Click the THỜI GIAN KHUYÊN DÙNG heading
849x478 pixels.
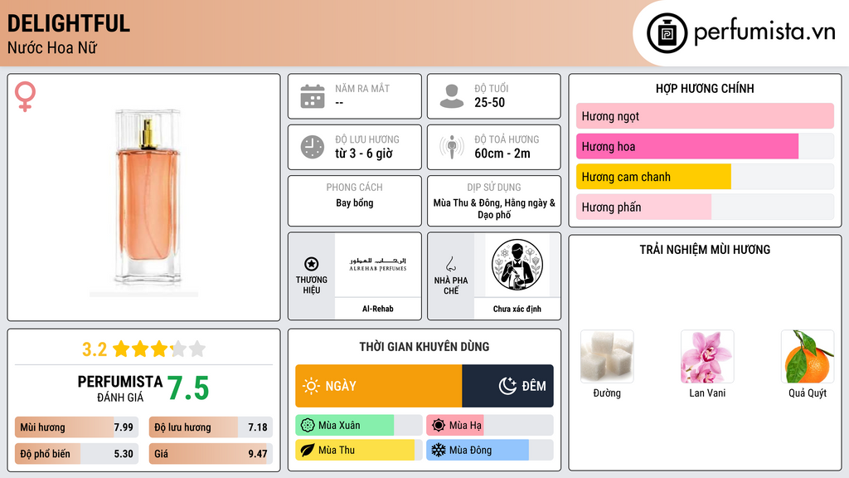[x=424, y=347]
